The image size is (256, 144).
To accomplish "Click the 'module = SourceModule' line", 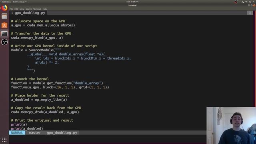I will (x=36, y=50).
